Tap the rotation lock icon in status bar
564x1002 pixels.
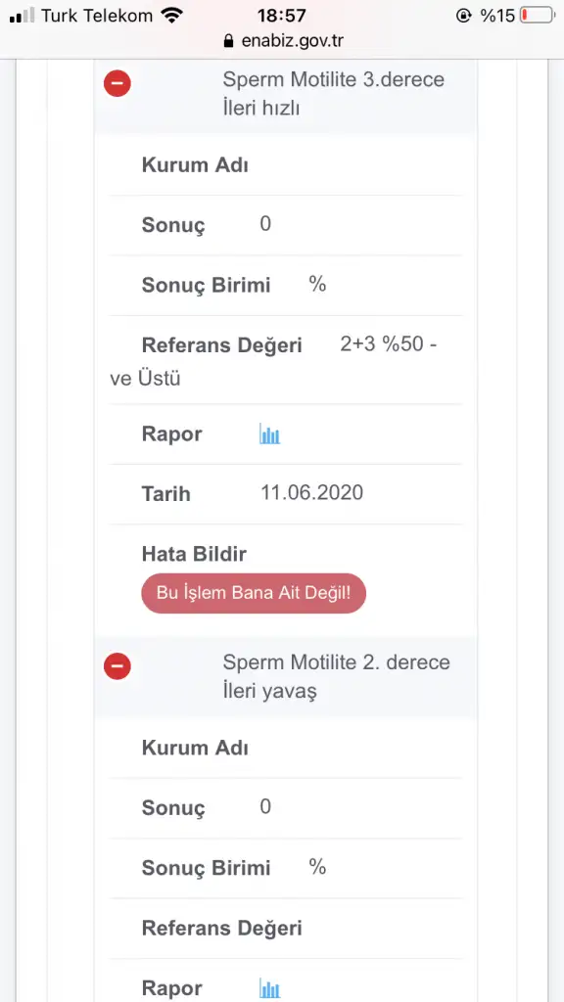tap(463, 16)
